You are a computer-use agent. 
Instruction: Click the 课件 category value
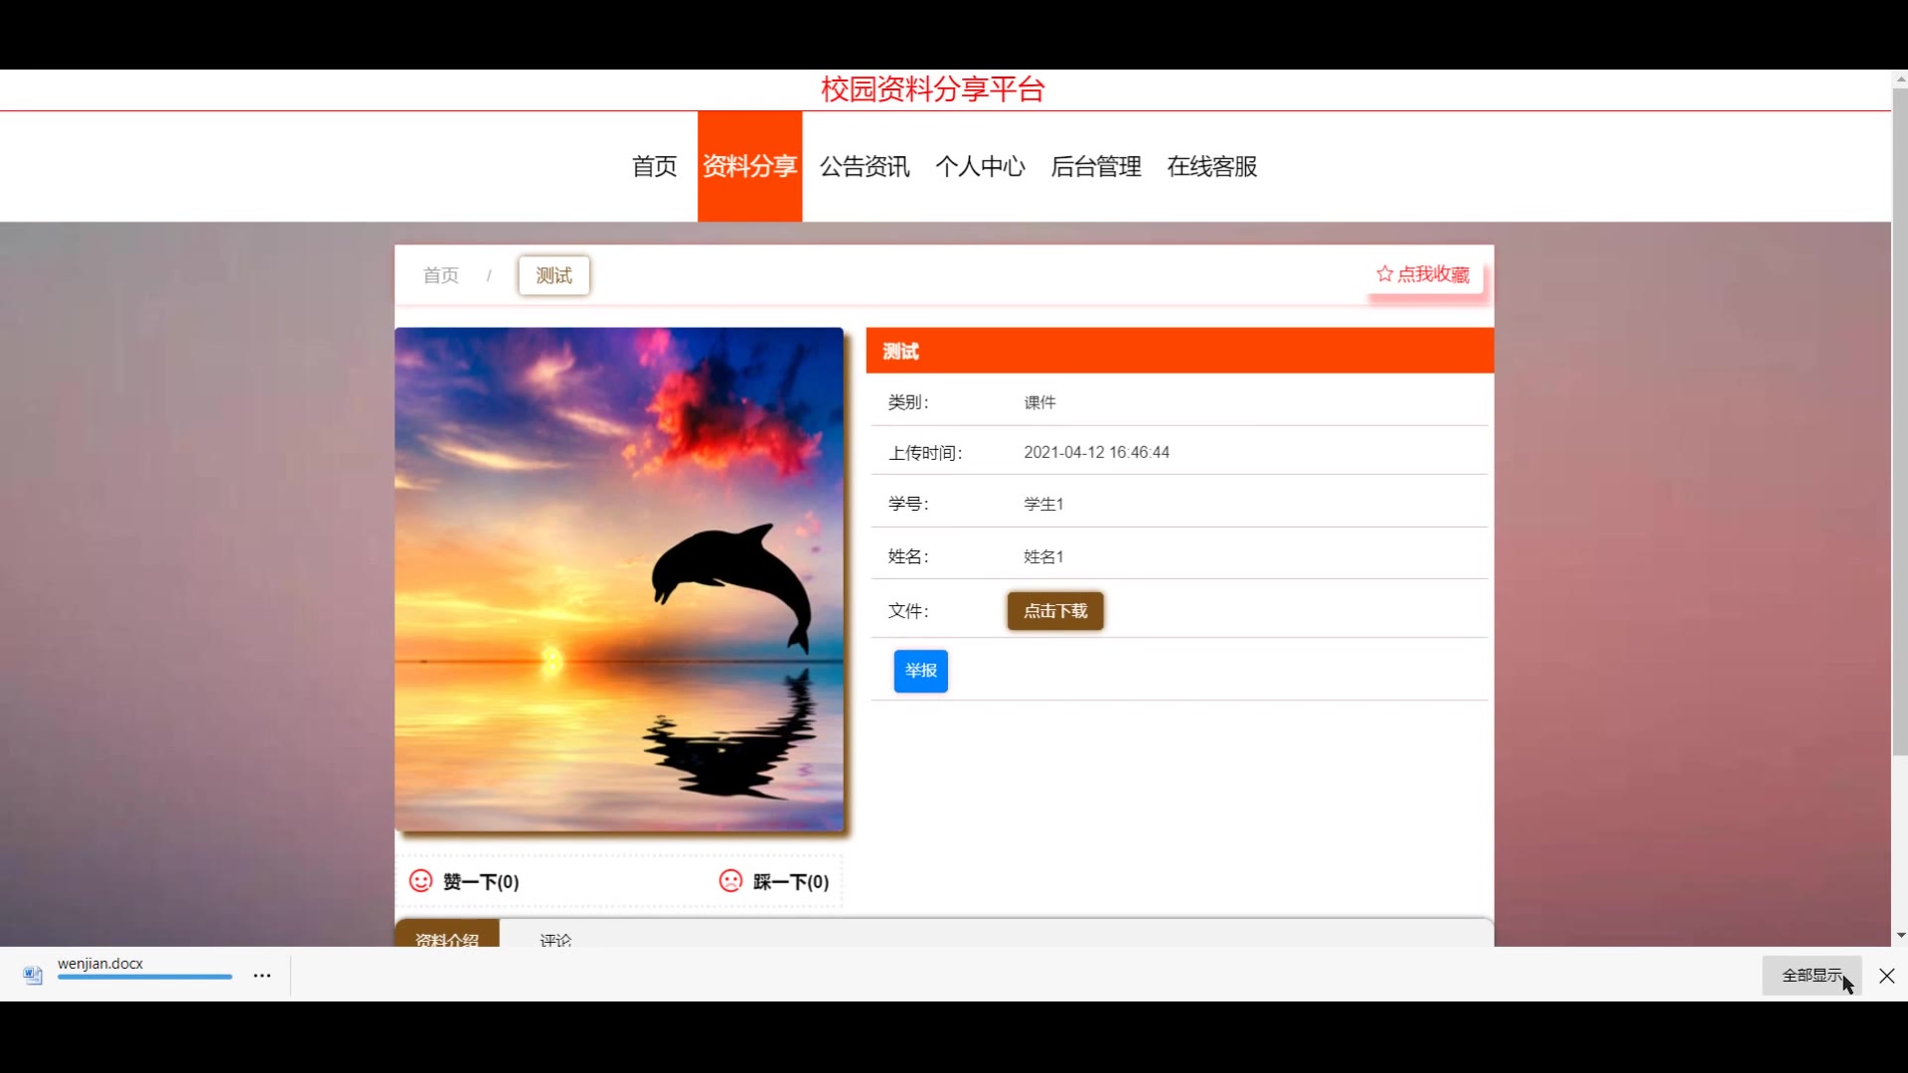[x=1040, y=402]
